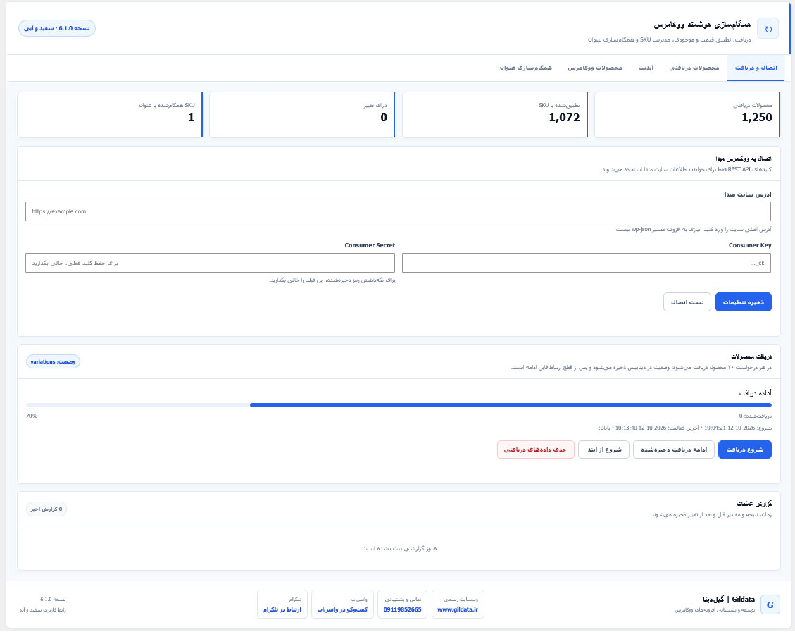Viewport: 795px width, 632px height.
Task: Click the fetch progress bar
Action: pyautogui.click(x=399, y=405)
